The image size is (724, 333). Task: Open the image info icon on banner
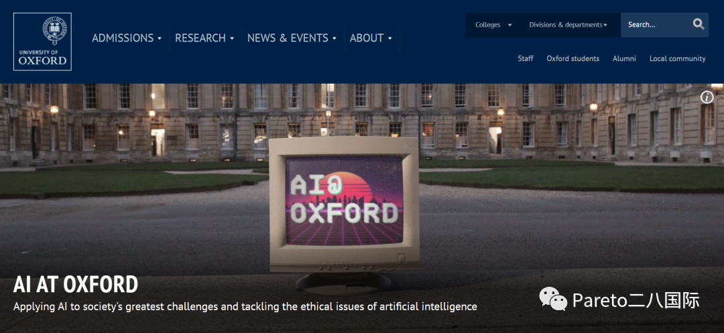tap(707, 97)
